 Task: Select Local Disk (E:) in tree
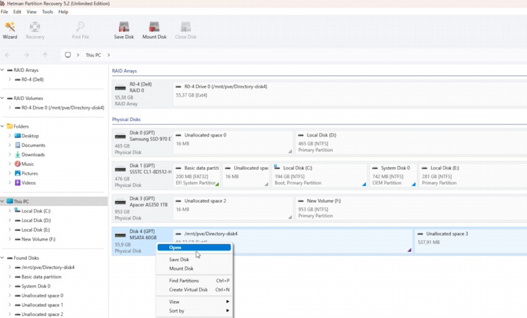33,230
